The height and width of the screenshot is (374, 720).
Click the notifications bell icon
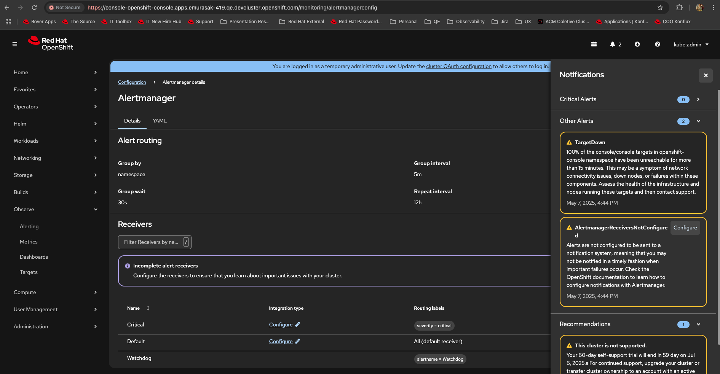[615, 44]
